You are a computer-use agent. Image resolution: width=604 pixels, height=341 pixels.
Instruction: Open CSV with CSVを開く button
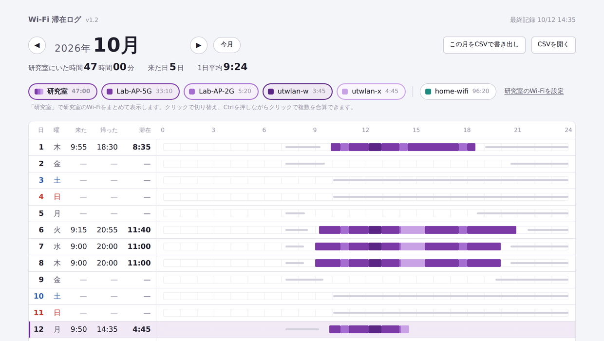click(x=553, y=45)
